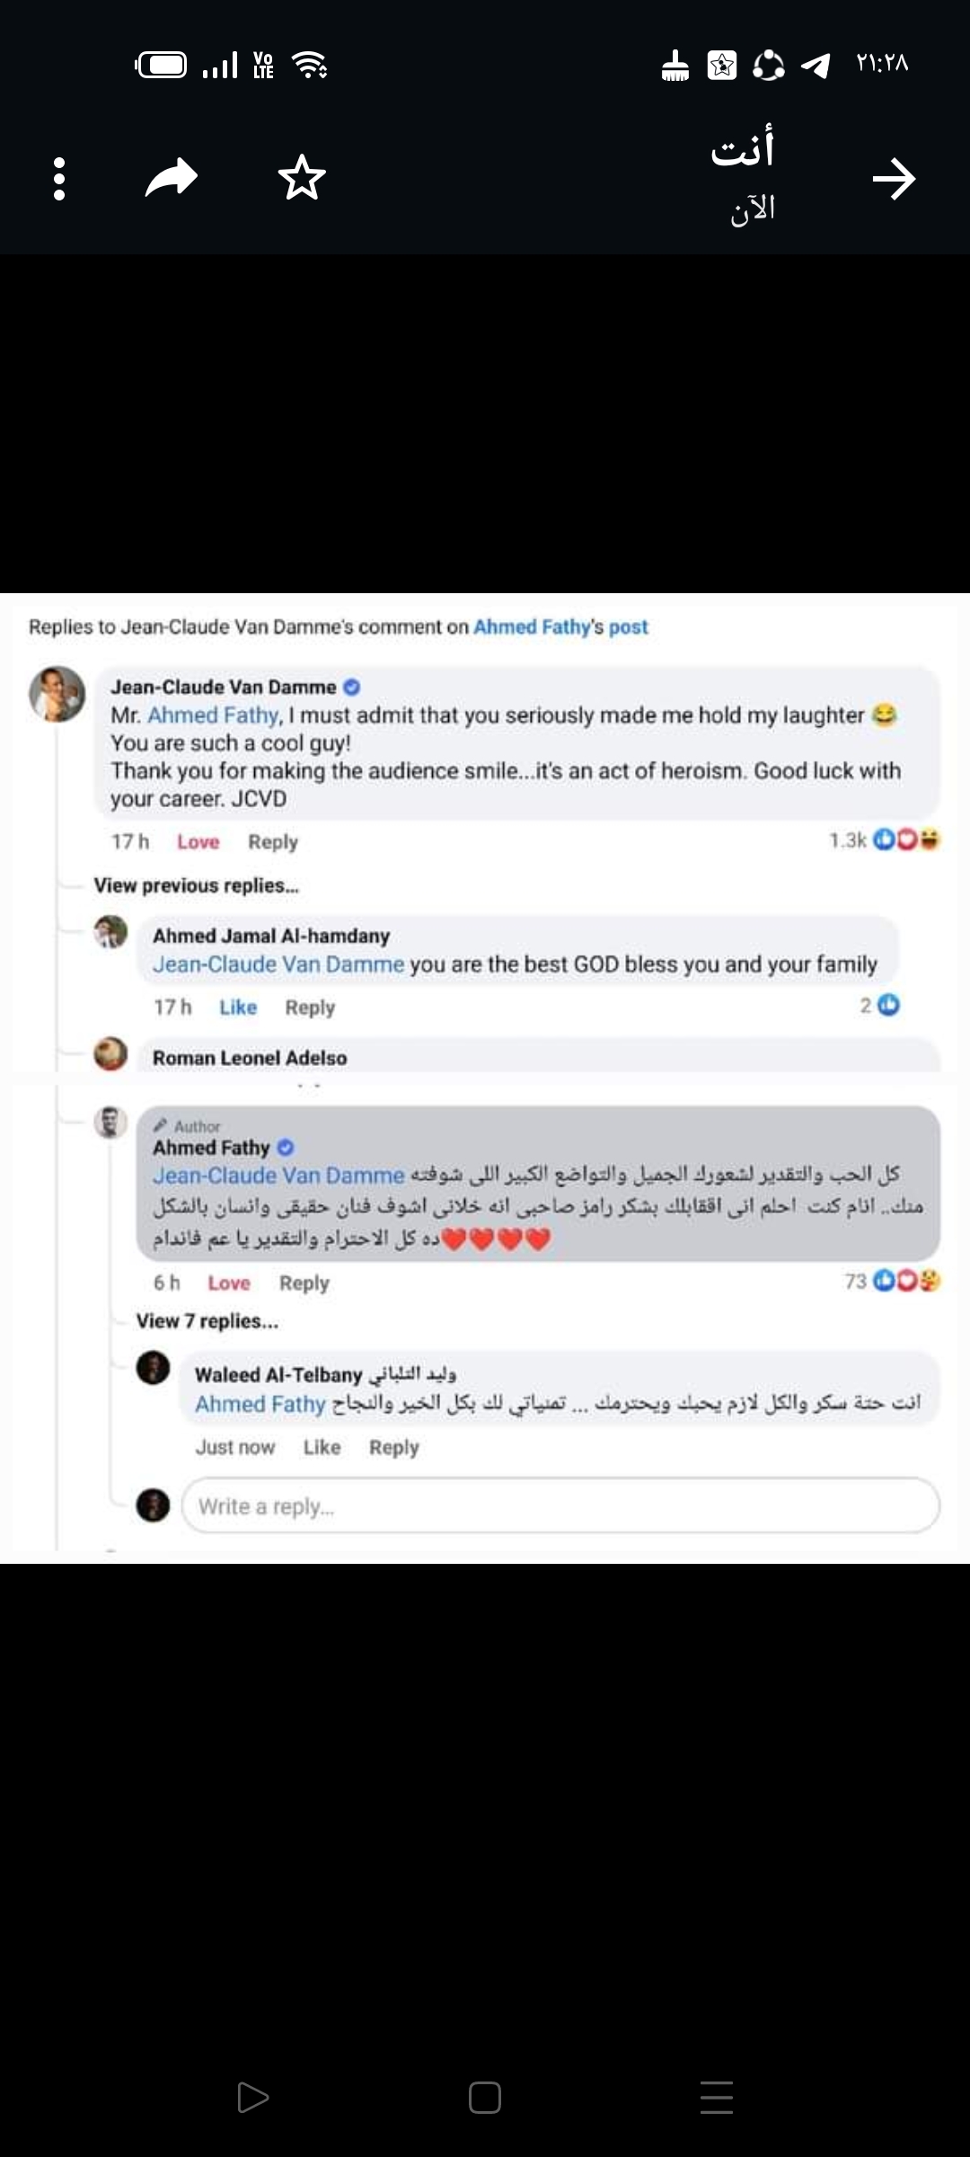Expand View previous replies
This screenshot has width=970, height=2157.
click(x=196, y=885)
